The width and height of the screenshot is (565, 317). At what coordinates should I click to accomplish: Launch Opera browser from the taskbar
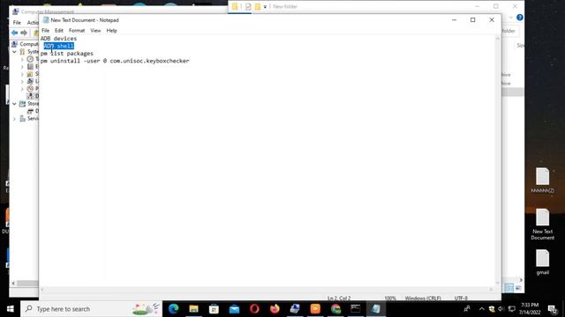pos(254,309)
